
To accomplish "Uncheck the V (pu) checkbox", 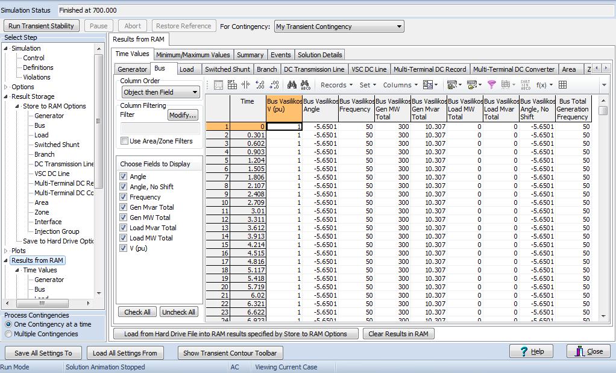I will pyautogui.click(x=124, y=248).
